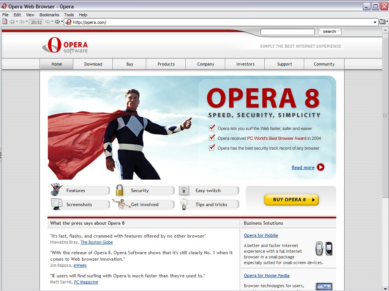The image size is (389, 291).
Task: Click the 20:52 clock display in toolbar
Action: 36,22
